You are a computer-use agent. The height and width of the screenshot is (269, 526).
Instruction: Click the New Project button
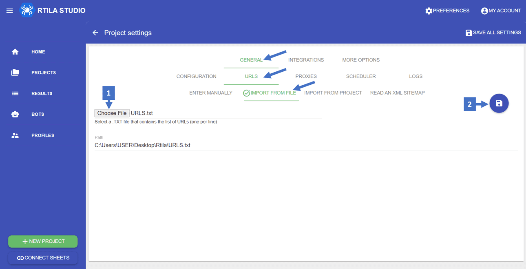43,241
